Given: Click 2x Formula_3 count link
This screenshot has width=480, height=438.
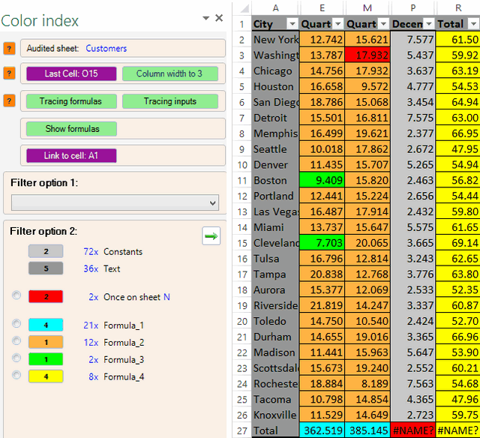Looking at the screenshot, I should (x=93, y=359).
